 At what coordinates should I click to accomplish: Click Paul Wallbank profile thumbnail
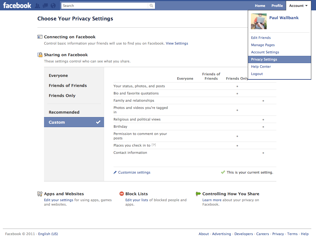point(258,21)
